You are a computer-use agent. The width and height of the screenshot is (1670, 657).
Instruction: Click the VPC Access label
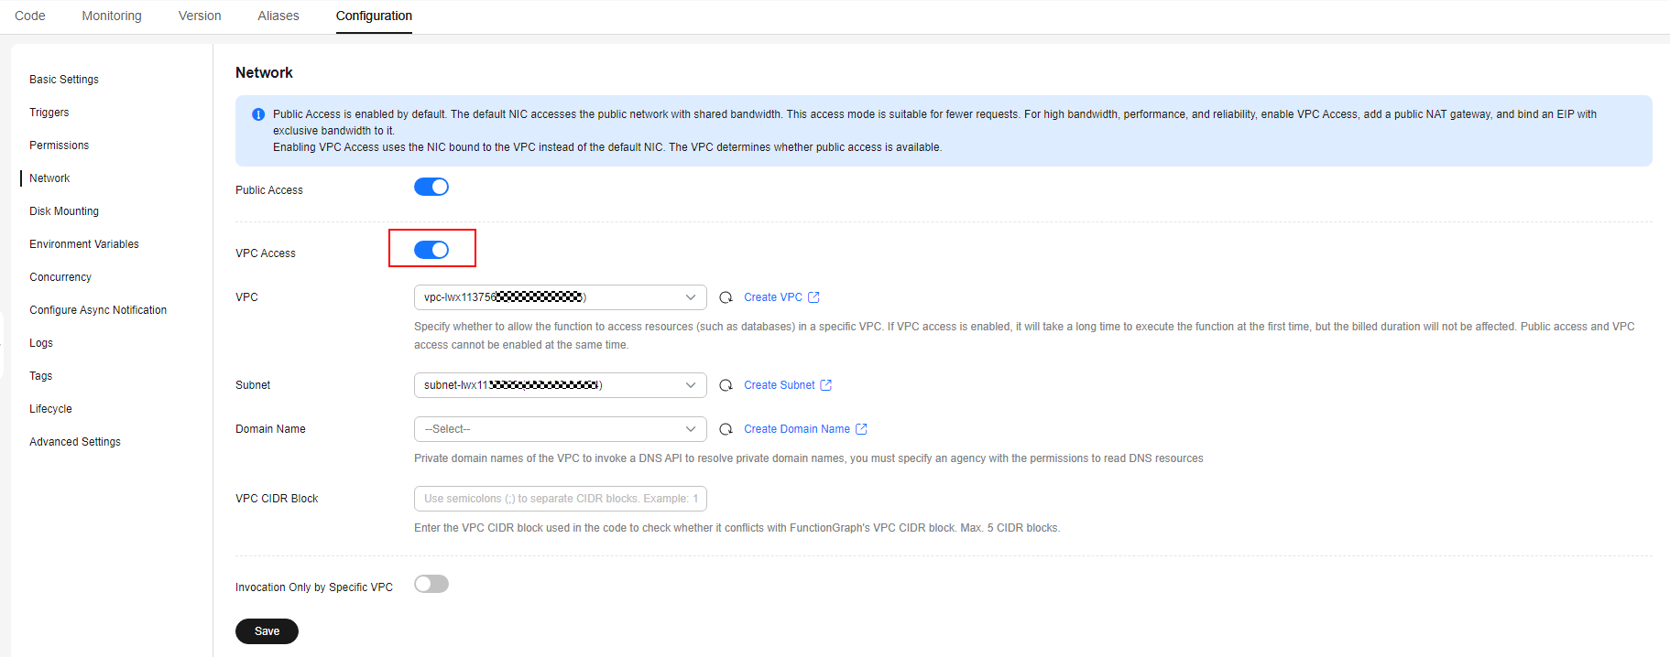[x=266, y=253]
